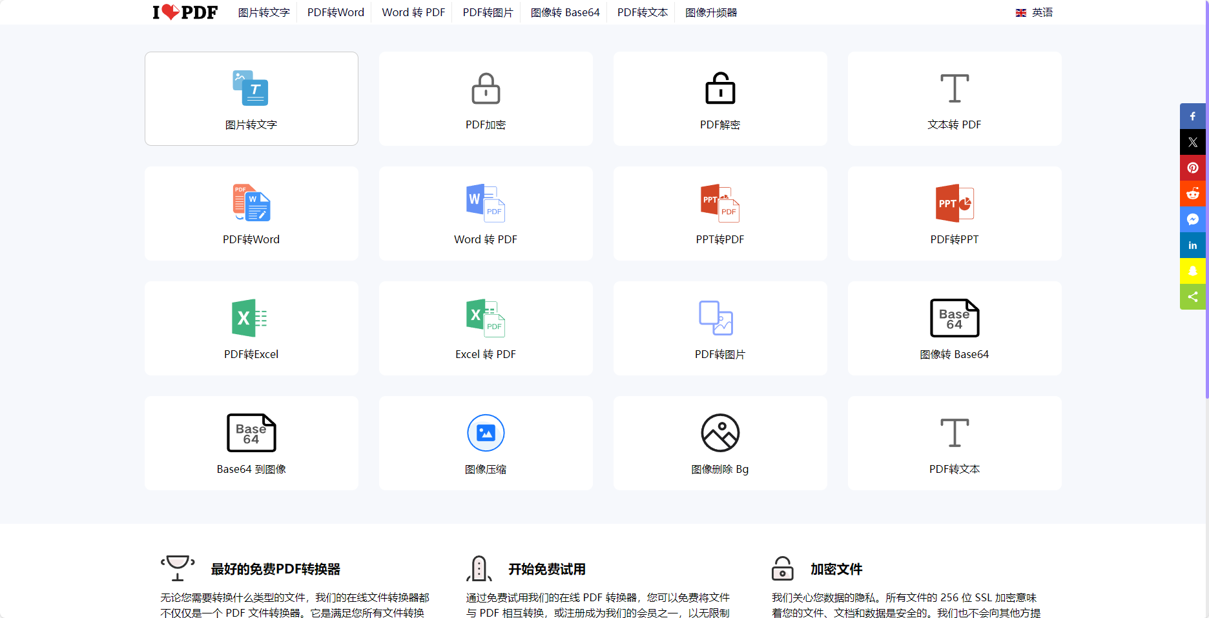Click the 最好的免费PDF转换器 heading
This screenshot has width=1209, height=618.
[276, 569]
